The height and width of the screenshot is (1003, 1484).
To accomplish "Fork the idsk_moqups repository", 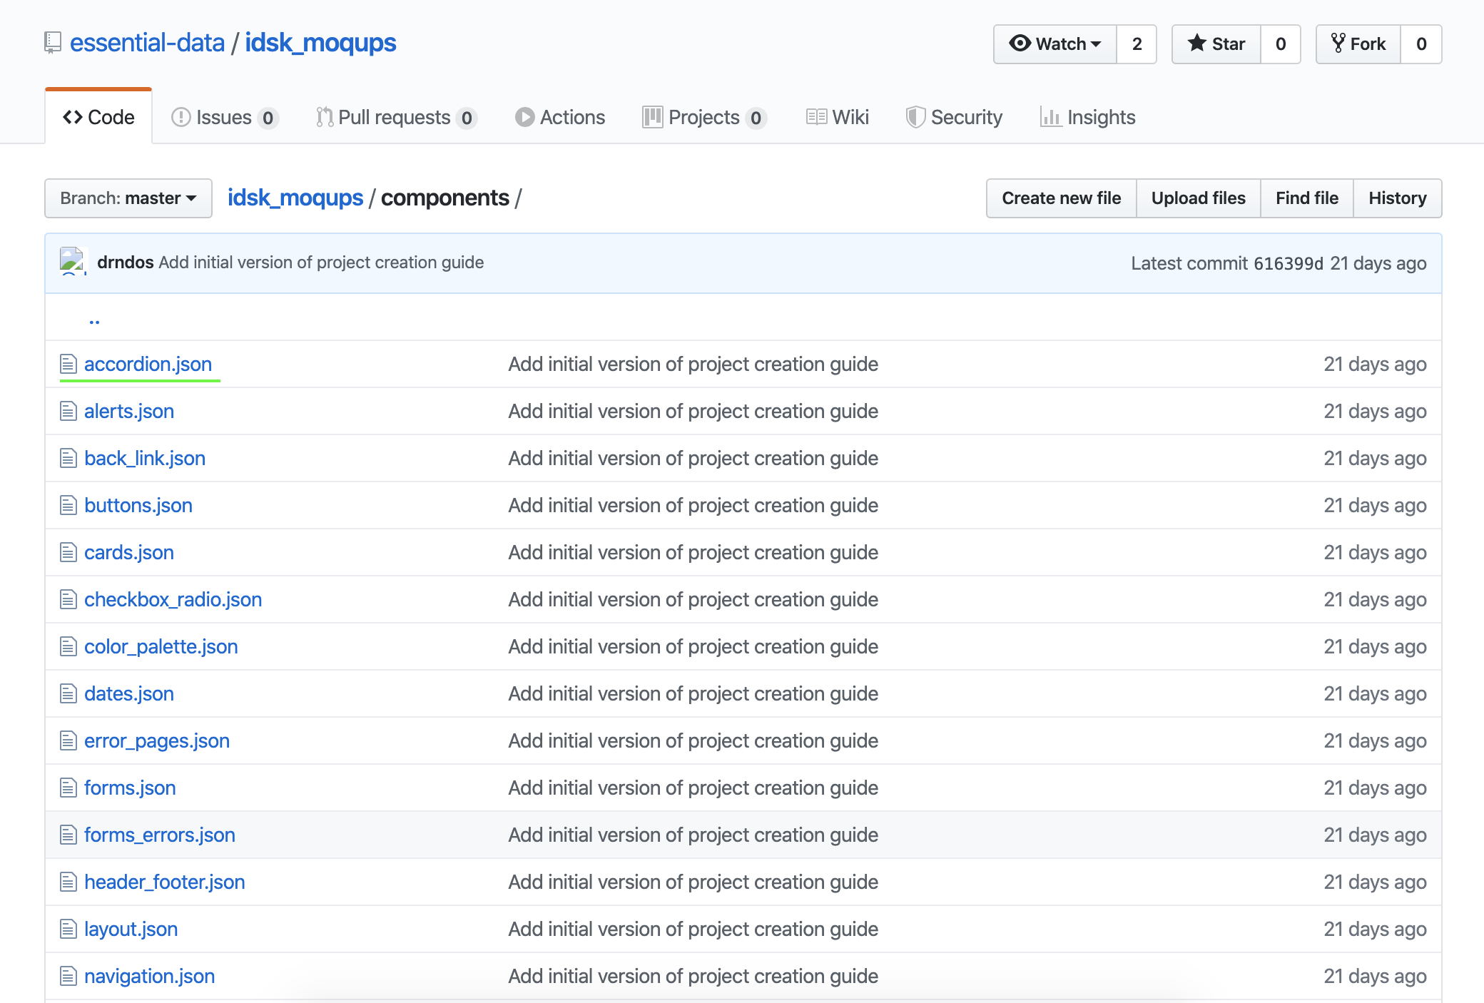I will pyautogui.click(x=1358, y=44).
